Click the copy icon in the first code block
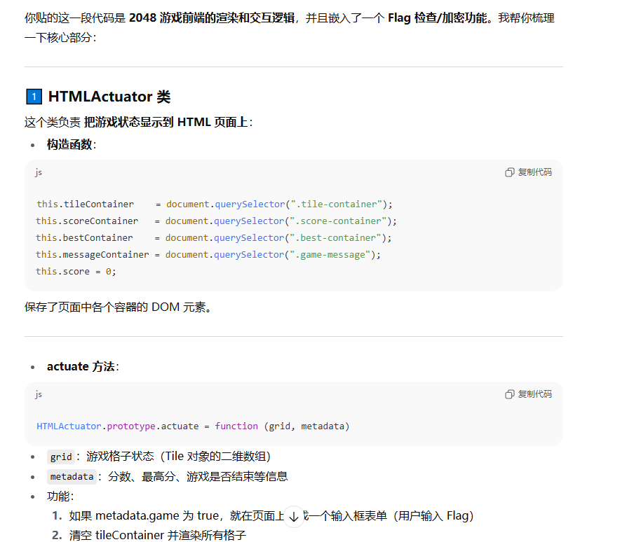Image resolution: width=627 pixels, height=542 pixels. tap(510, 172)
